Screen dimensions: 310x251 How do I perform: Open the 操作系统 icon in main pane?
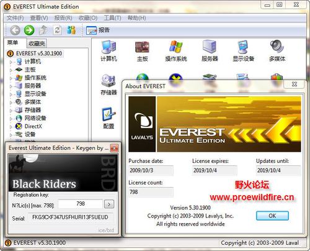click(x=176, y=51)
